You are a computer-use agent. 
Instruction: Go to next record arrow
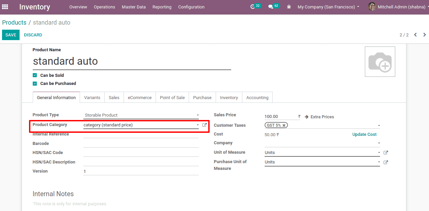coord(425,35)
